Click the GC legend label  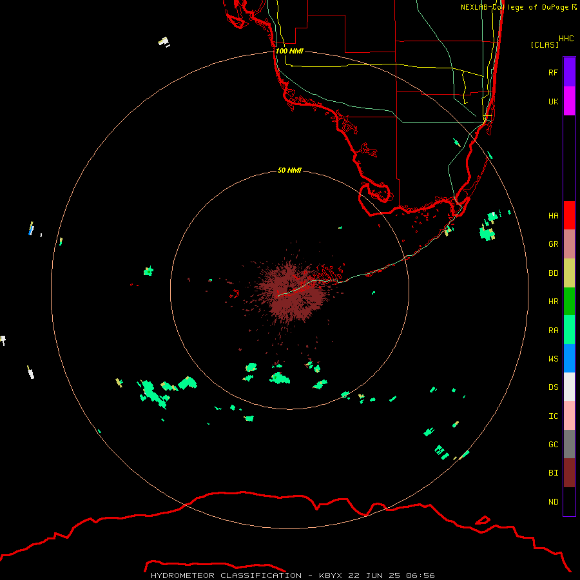[553, 445]
